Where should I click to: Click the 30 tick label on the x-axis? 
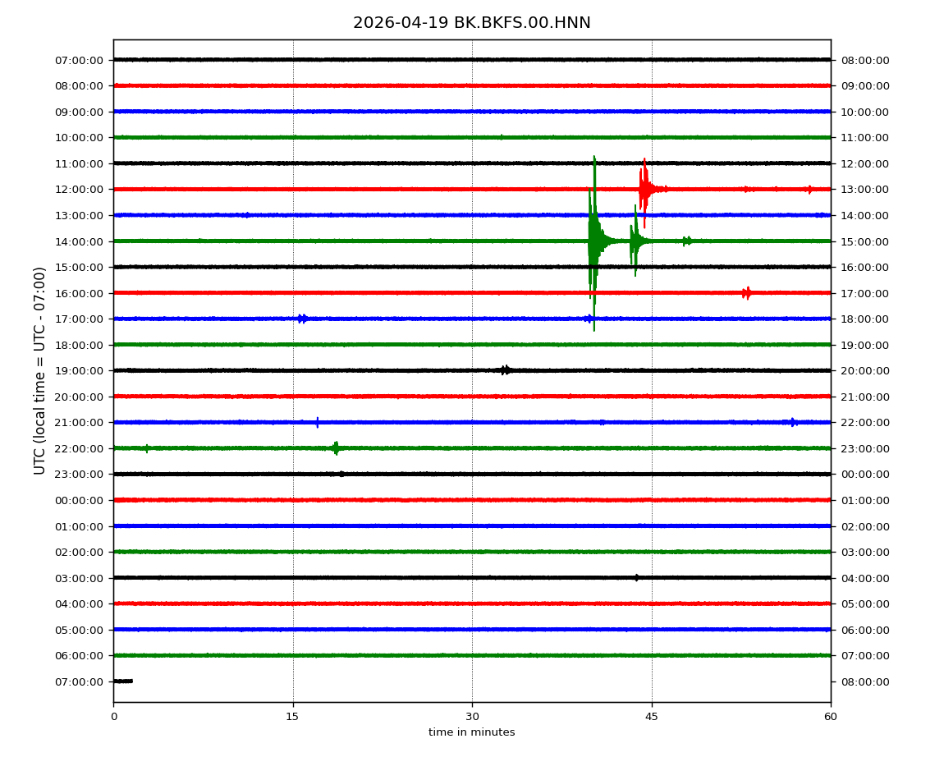(x=472, y=716)
